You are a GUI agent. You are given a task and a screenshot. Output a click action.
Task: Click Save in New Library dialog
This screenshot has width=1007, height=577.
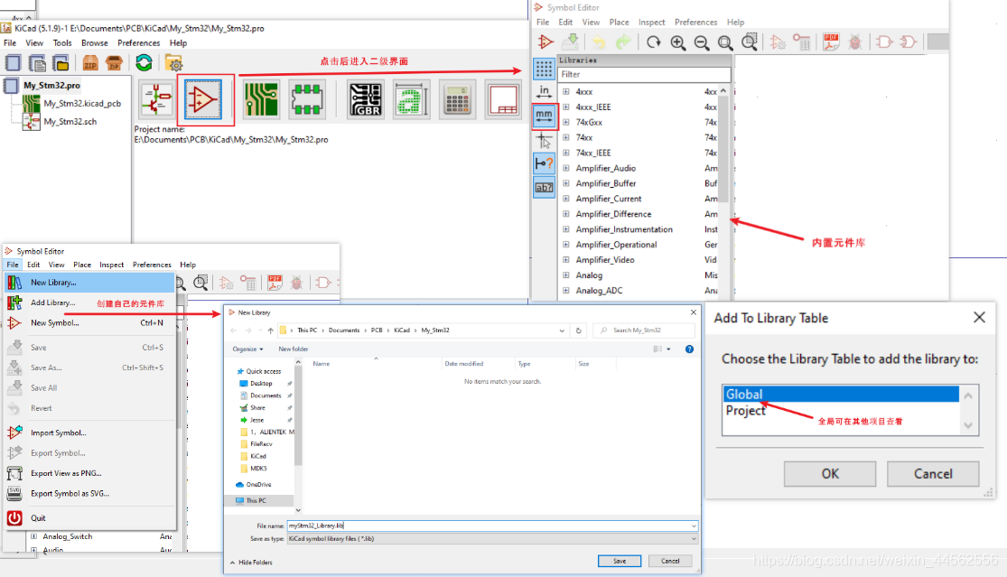(x=619, y=561)
